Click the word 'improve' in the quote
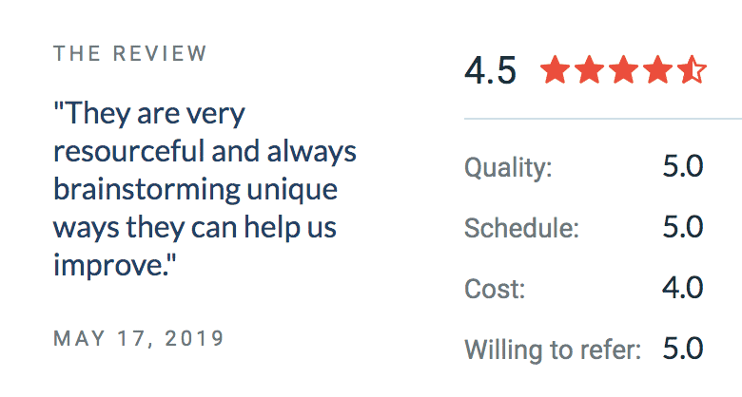The height and width of the screenshot is (397, 742). (107, 265)
